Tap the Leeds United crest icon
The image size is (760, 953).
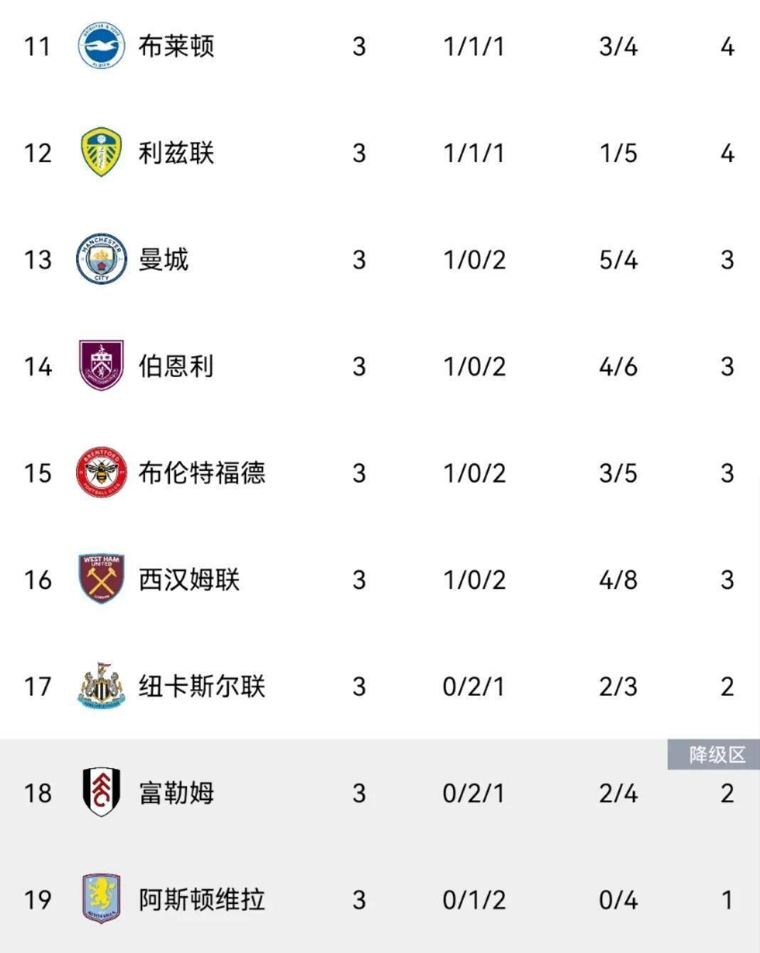click(x=102, y=152)
